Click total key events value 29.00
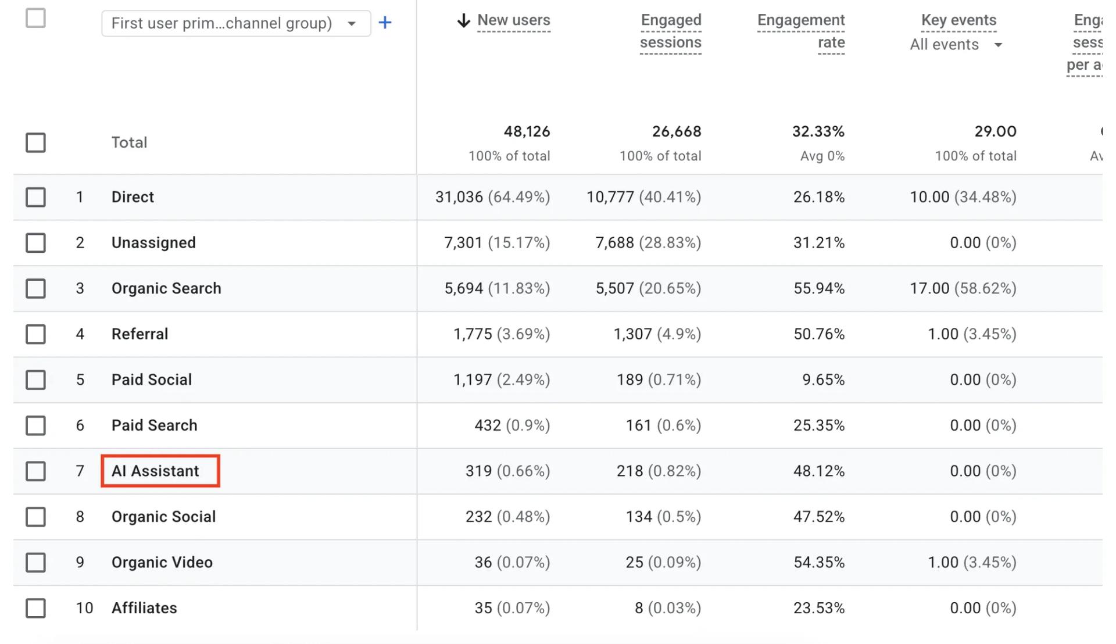The width and height of the screenshot is (1116, 644). (995, 132)
